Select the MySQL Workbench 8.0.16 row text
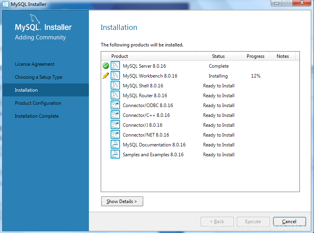This screenshot has width=314, height=233. point(150,76)
